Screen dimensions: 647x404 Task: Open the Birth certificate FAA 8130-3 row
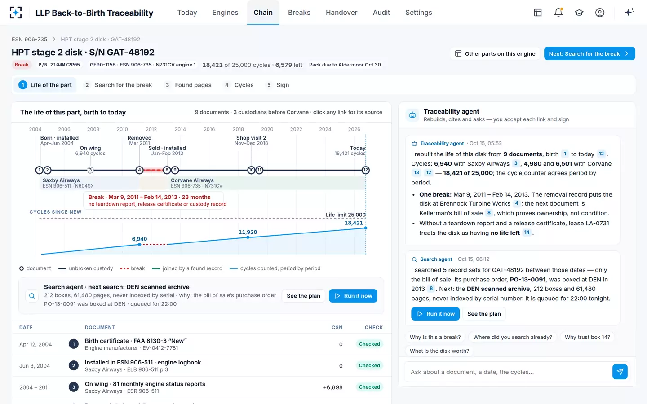(201, 344)
